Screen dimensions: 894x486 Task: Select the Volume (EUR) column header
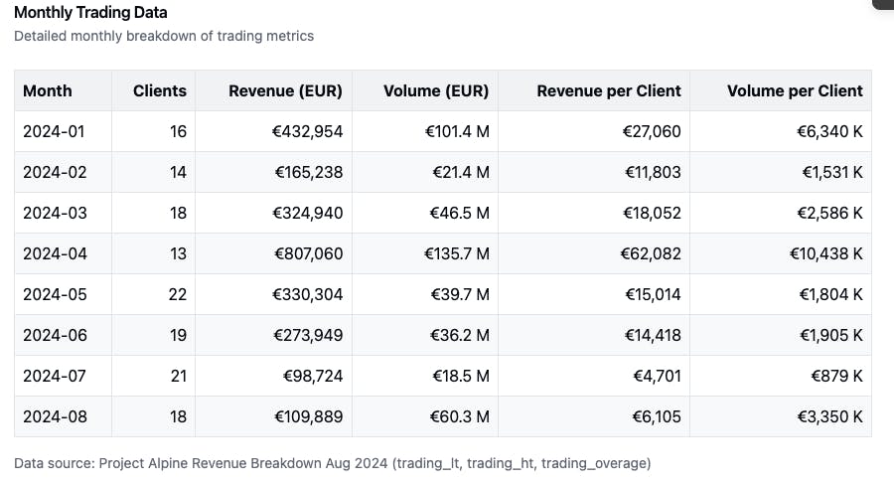(x=436, y=90)
